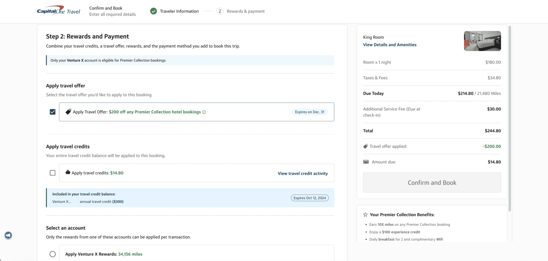Click the Capital One Travel logo
Viewport: 548px width, 261px height.
click(58, 11)
